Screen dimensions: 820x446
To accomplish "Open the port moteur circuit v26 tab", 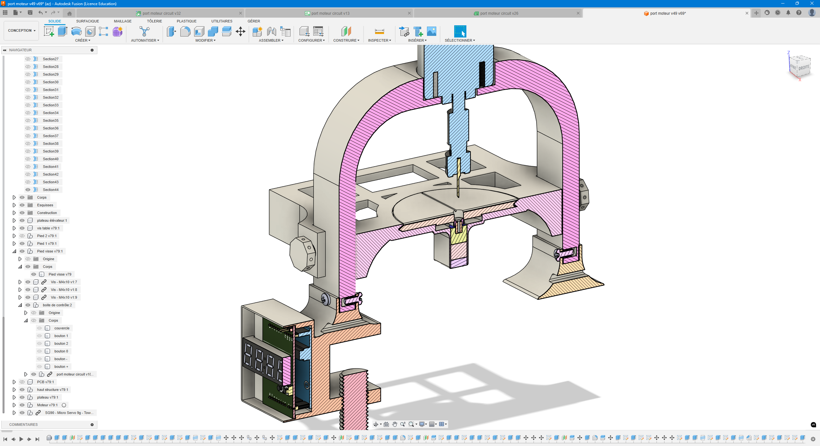I will coord(499,13).
